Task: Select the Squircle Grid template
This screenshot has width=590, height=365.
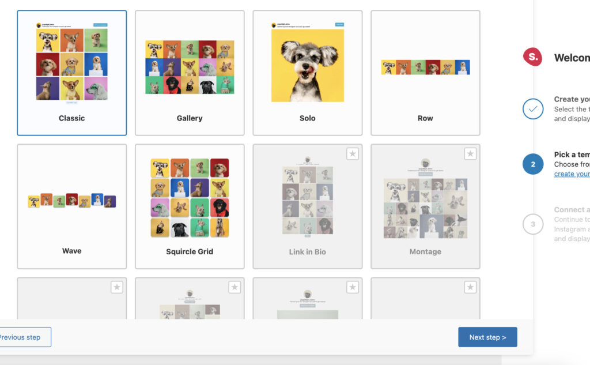Action: click(x=190, y=206)
